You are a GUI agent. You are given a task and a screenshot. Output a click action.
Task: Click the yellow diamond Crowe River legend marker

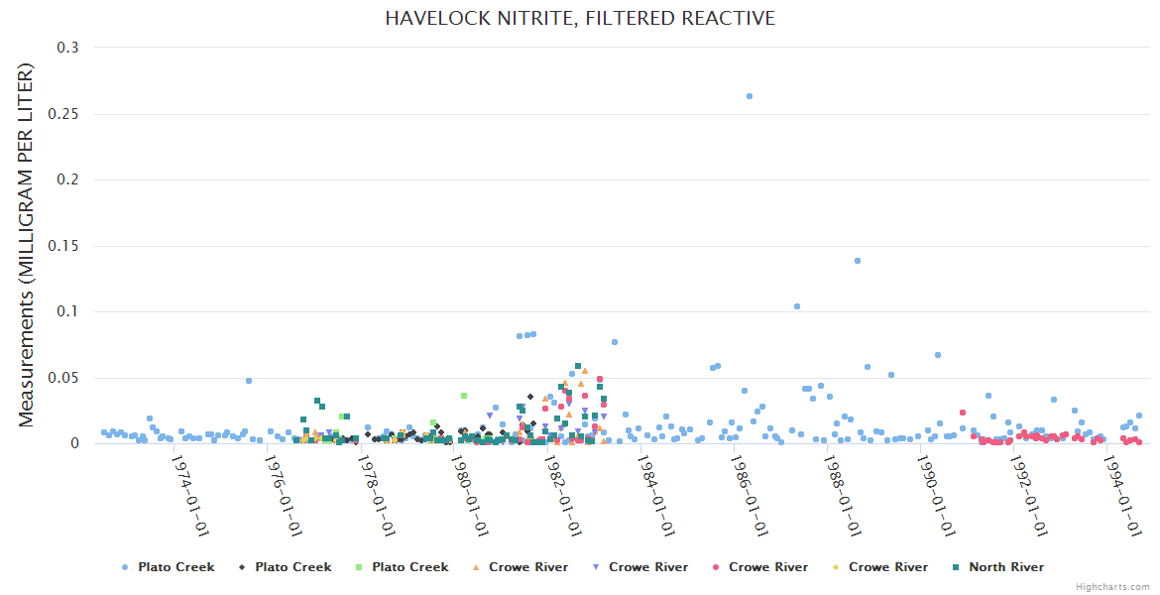coord(836,567)
